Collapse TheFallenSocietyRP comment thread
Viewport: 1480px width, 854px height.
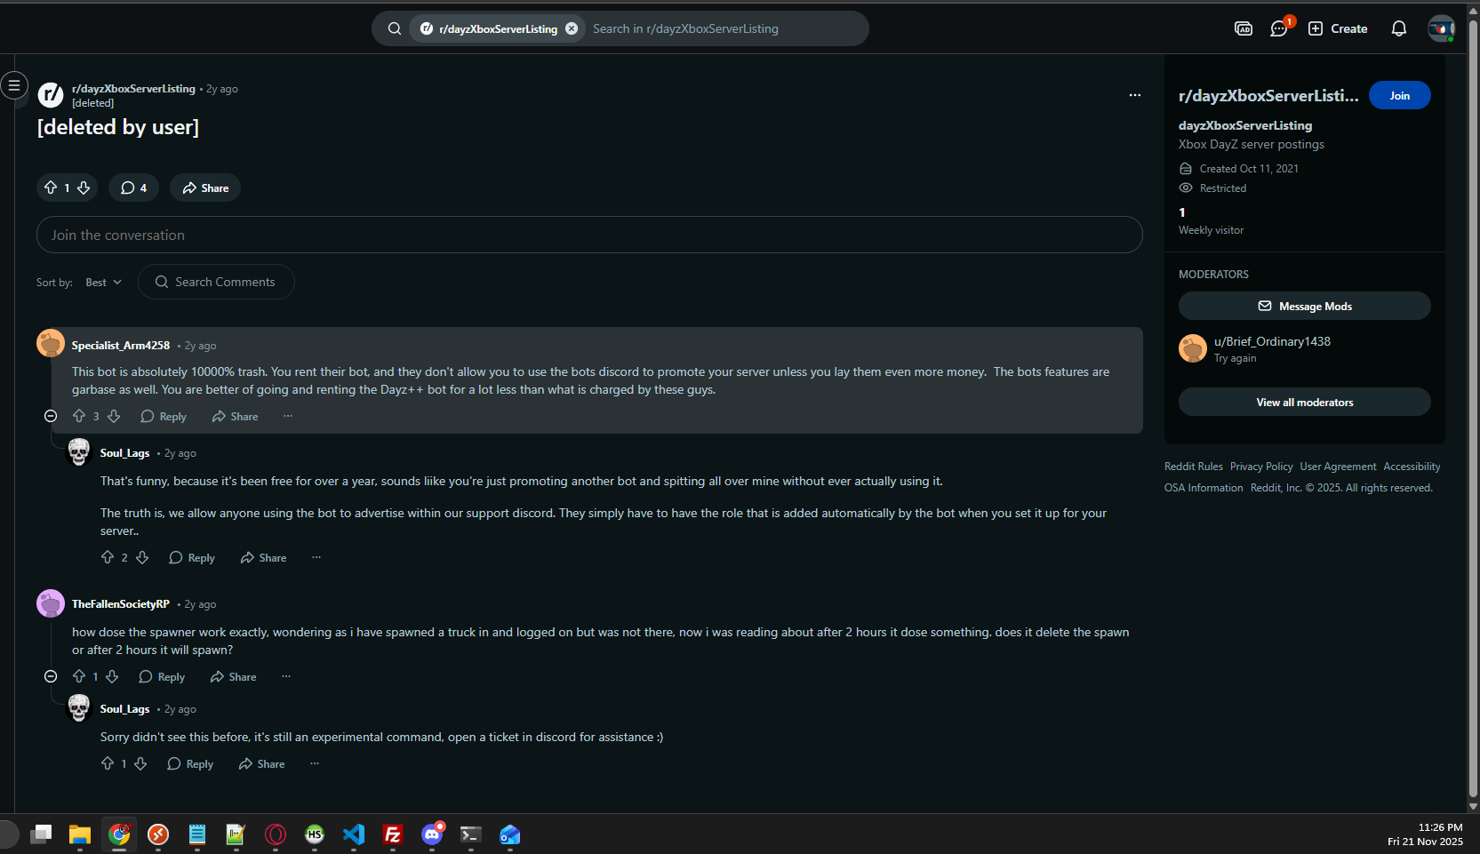tap(51, 676)
